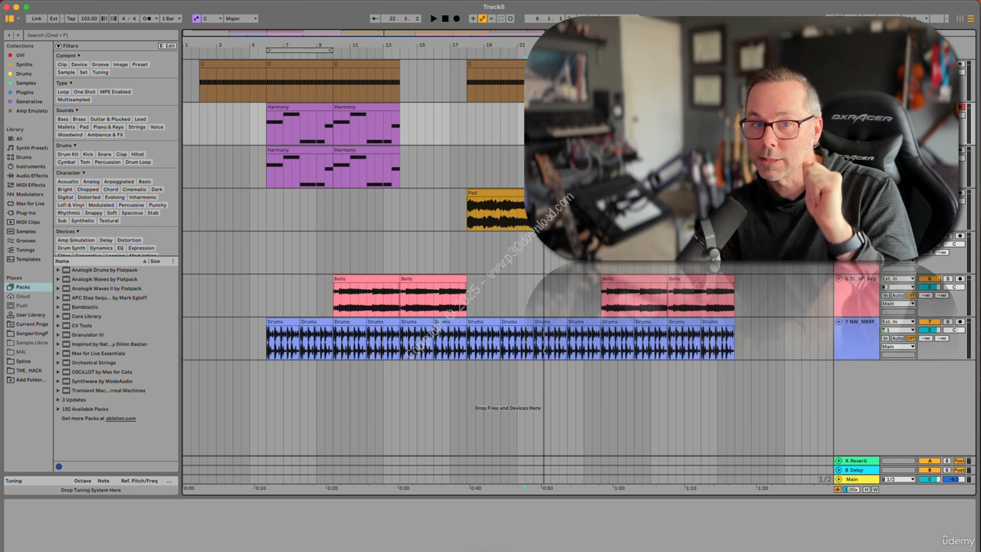Open Tunings in the Library
This screenshot has height=552, width=981.
coord(25,250)
